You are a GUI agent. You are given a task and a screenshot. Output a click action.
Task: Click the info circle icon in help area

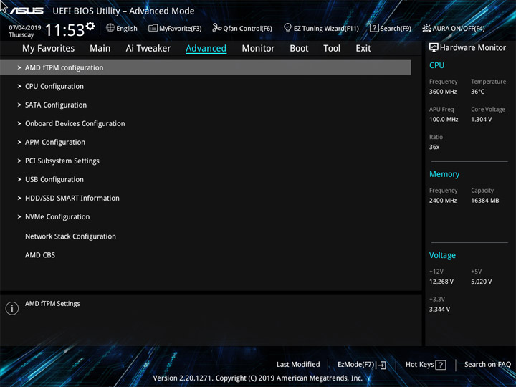click(12, 308)
